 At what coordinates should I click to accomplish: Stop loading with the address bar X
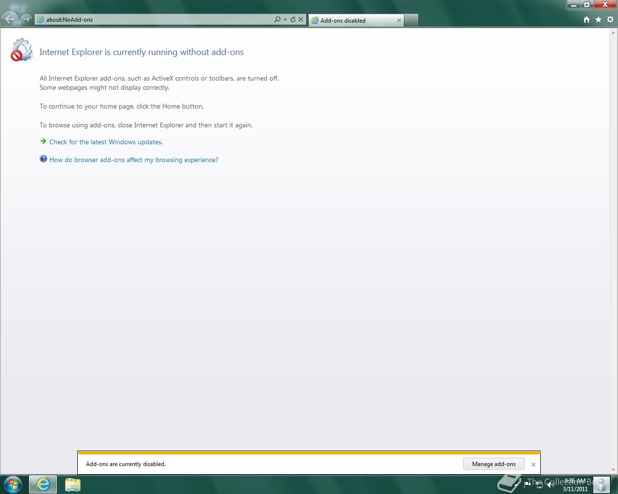tap(301, 20)
